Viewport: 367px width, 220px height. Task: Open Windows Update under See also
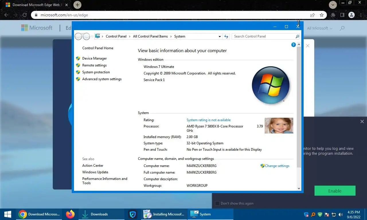[95, 172]
